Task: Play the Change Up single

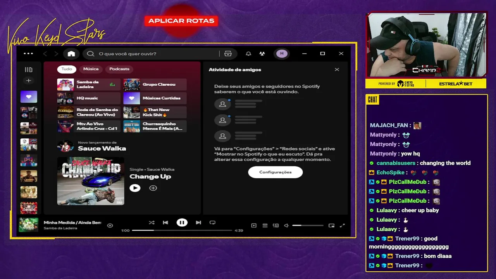Action: [x=135, y=188]
